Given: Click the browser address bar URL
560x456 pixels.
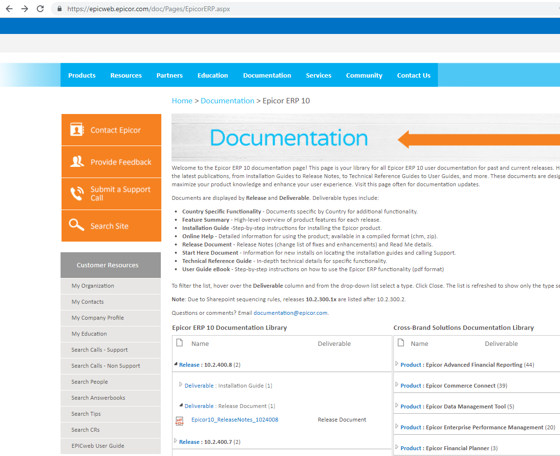Looking at the screenshot, I should (x=149, y=9).
